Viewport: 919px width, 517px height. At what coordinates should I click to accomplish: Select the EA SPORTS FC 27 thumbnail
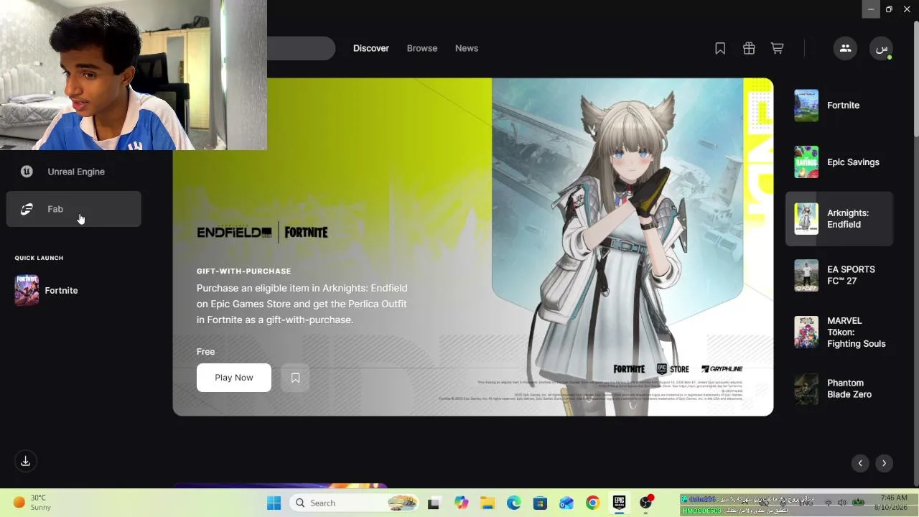point(806,275)
